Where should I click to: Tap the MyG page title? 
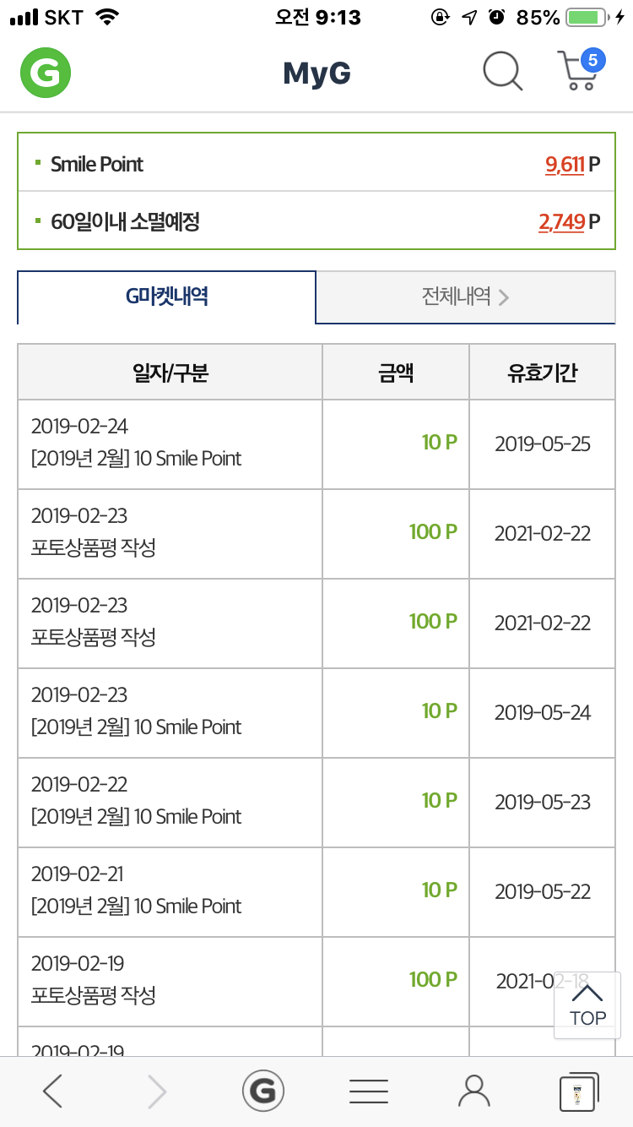pos(316,73)
